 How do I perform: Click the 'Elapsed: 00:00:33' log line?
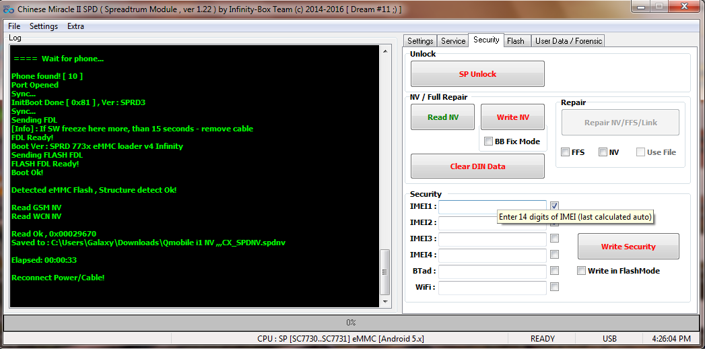44,260
